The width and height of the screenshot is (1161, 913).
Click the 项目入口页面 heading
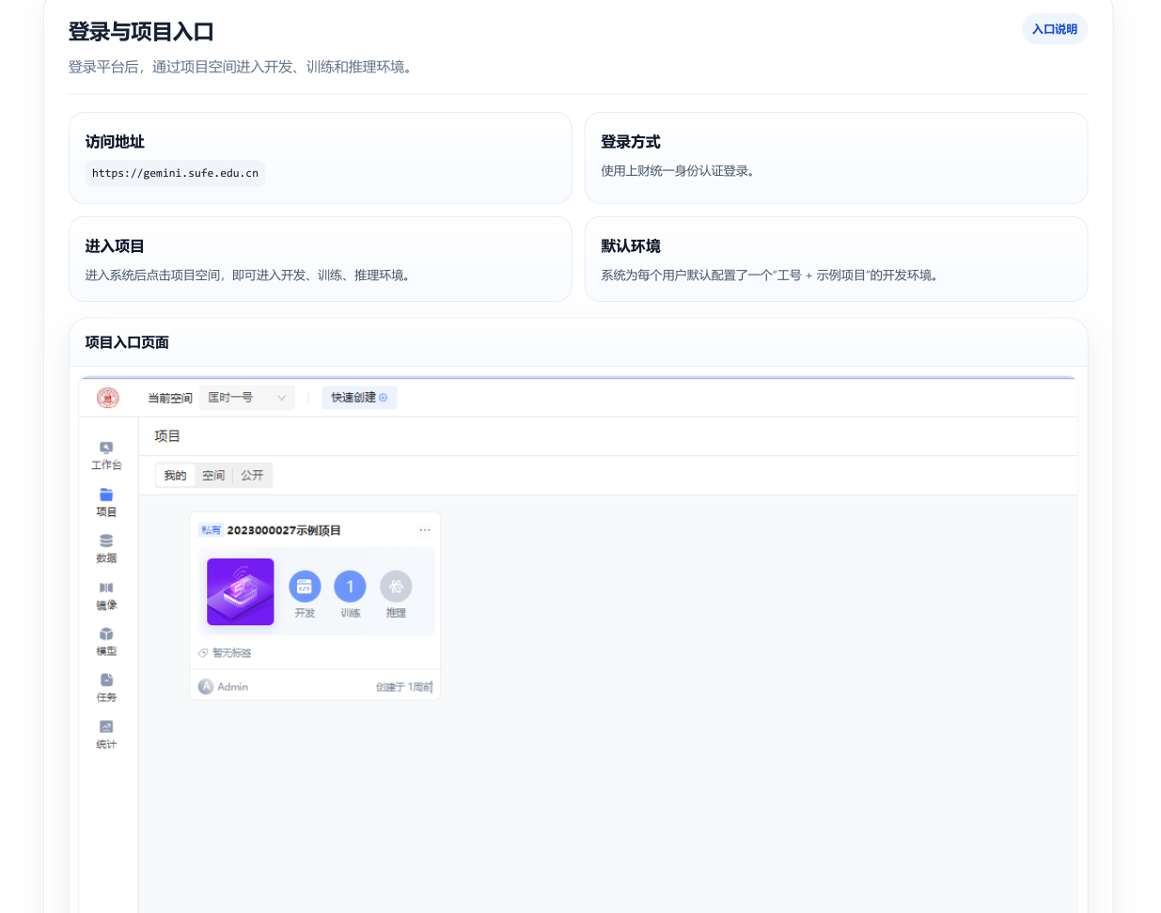[x=127, y=342]
